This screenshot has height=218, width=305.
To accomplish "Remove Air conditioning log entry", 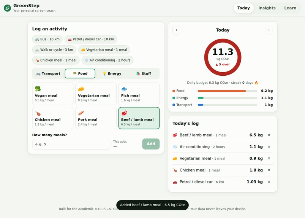I will [x=269, y=147].
